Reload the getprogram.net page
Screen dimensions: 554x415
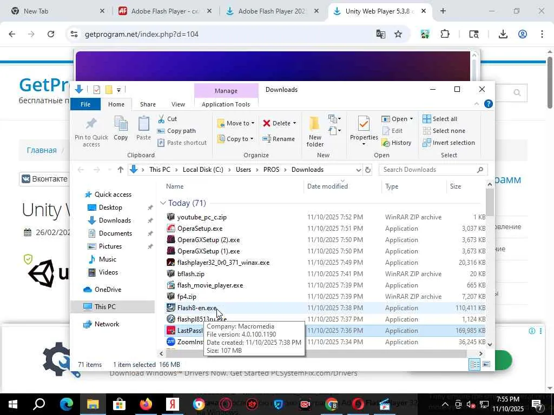coord(51,34)
